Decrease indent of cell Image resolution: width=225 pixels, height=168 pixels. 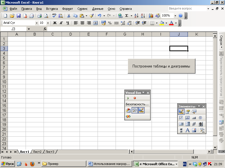(x=138, y=23)
